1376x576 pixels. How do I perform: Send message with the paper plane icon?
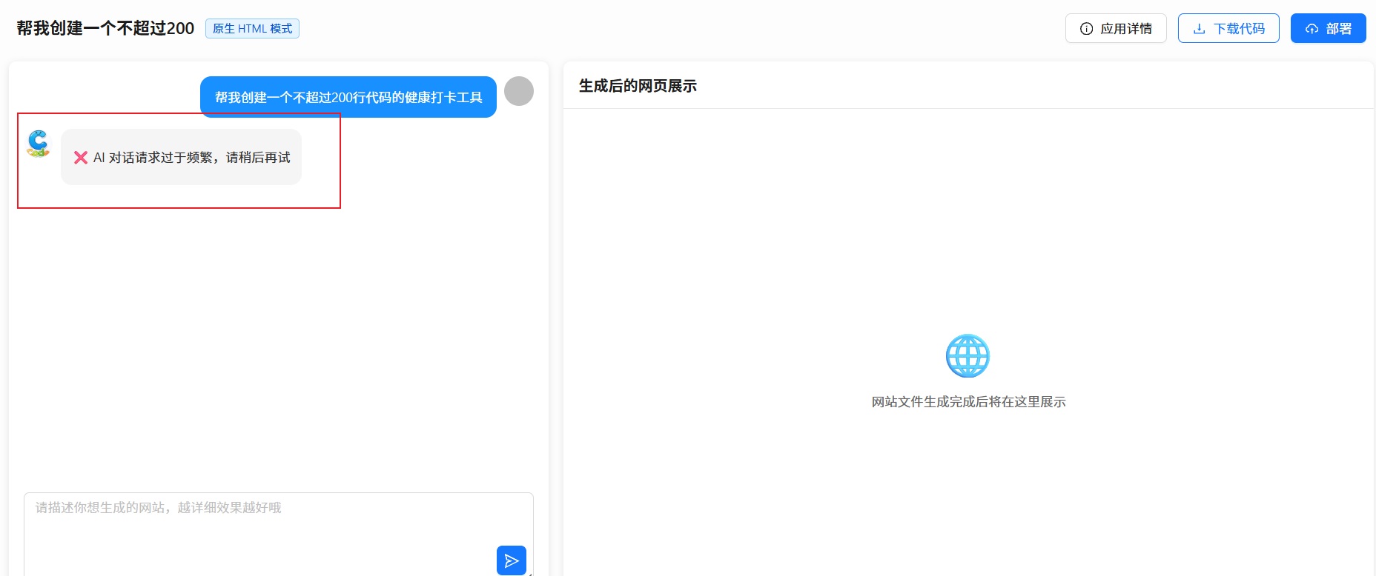(x=511, y=560)
